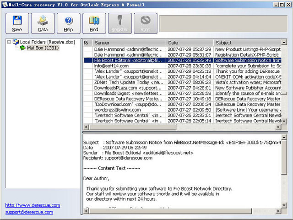Click subject "Vista's activation woes; Microsoft"
The image size is (293, 220).
(248, 82)
